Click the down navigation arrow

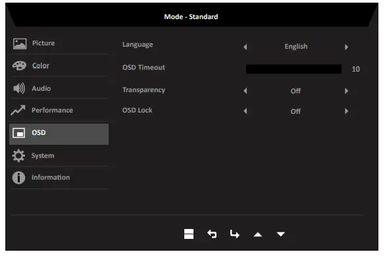(280, 234)
